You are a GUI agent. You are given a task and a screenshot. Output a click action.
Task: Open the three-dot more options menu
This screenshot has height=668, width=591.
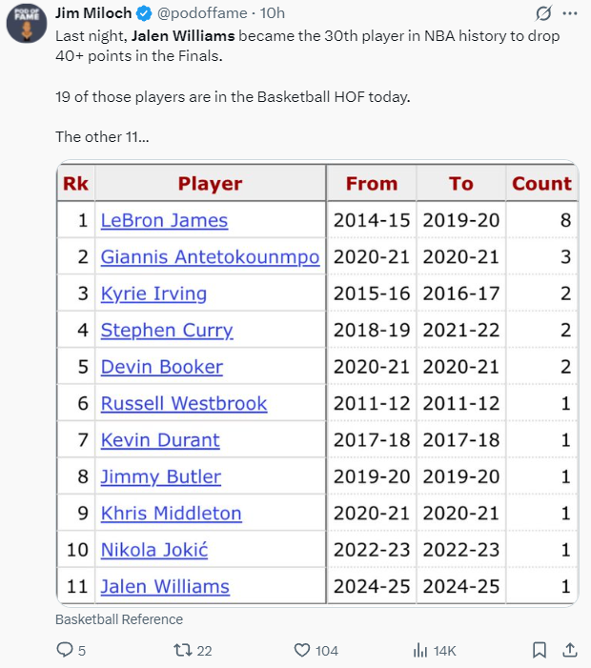(570, 13)
